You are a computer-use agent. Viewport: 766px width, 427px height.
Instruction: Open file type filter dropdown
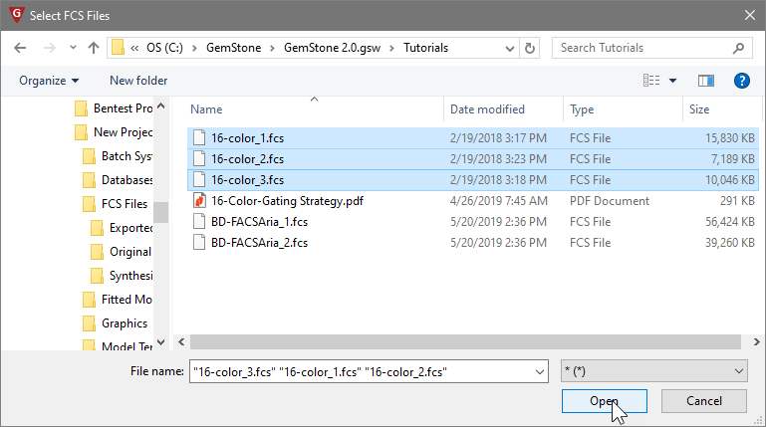[x=654, y=371]
